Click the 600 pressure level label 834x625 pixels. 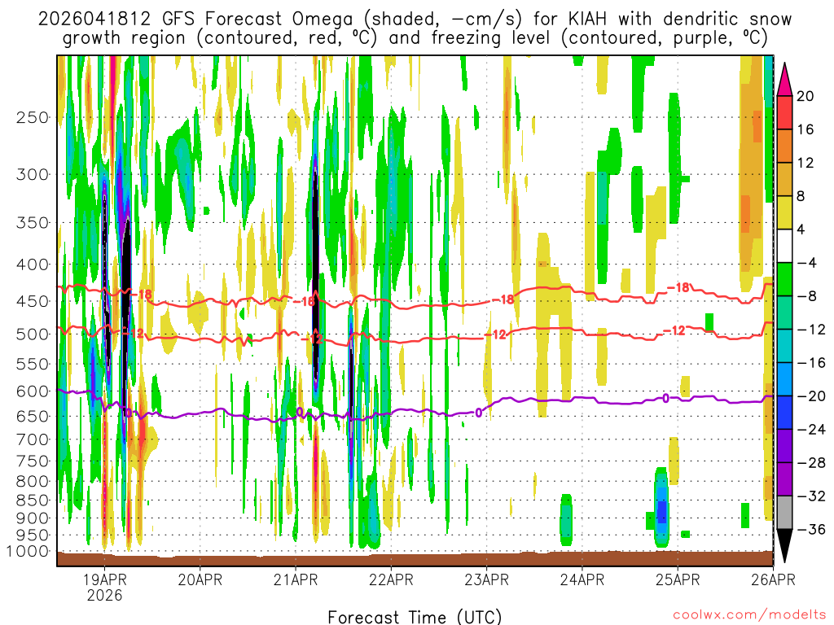[33, 391]
